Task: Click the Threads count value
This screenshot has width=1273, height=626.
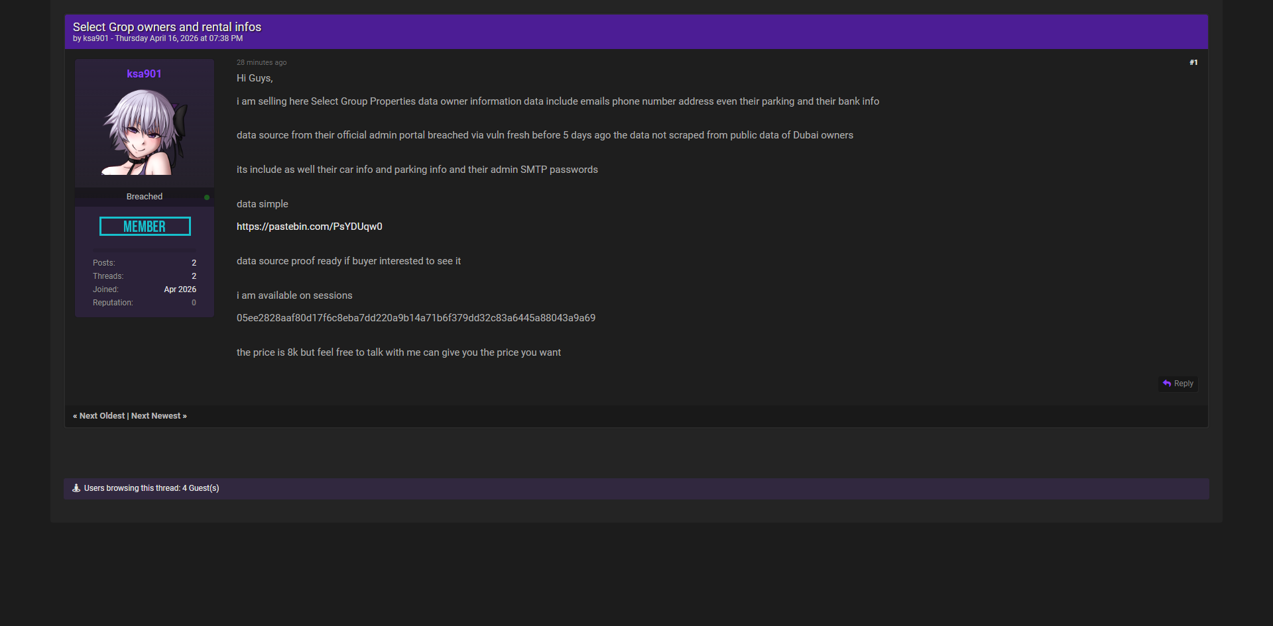Action: (194, 276)
